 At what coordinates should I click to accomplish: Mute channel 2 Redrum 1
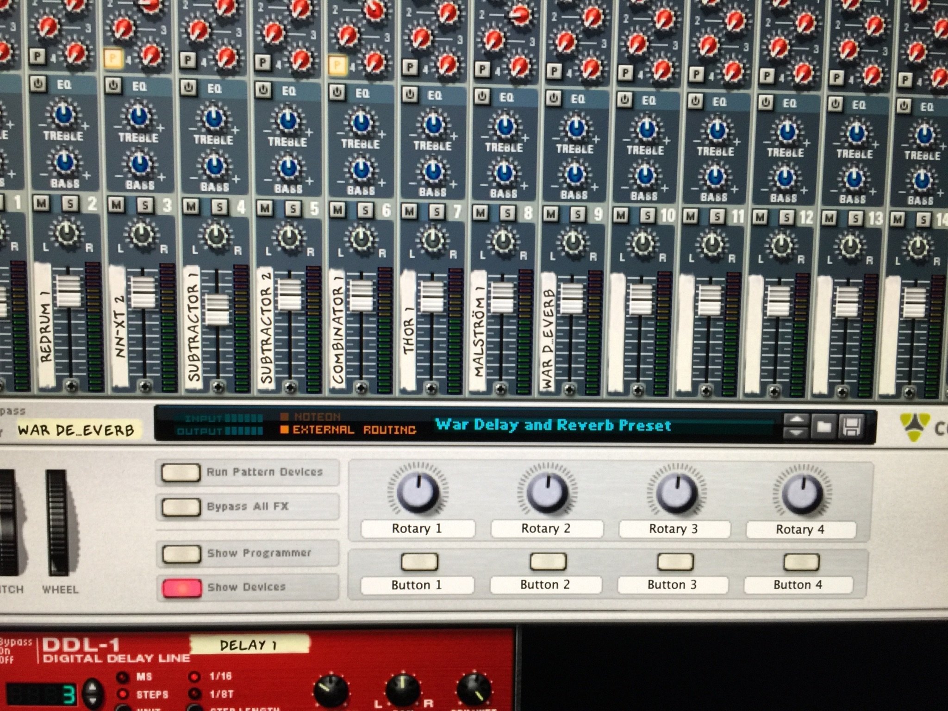click(42, 203)
